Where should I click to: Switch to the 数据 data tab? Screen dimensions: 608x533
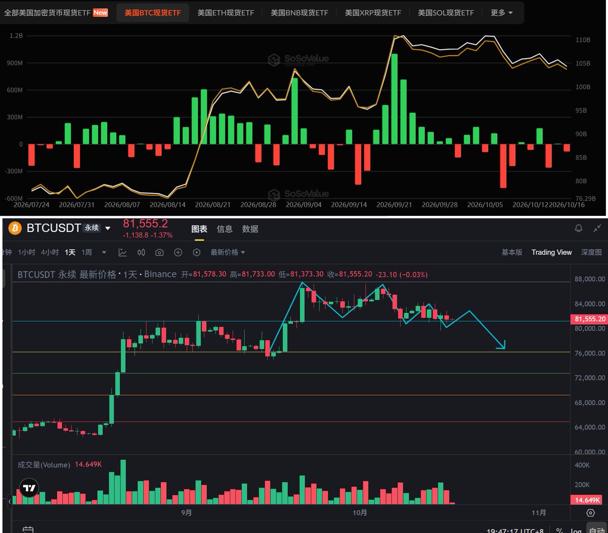250,229
